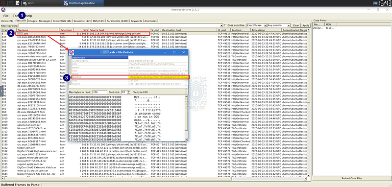
Task: Open the Help menu
Action: tap(29, 16)
